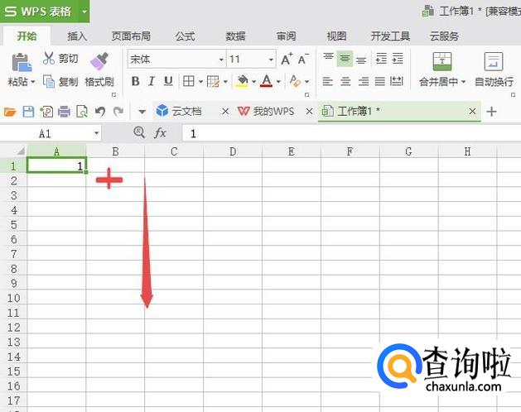Click the Undo arrow in quick toolbar
The width and height of the screenshot is (521, 412).
pos(100,112)
